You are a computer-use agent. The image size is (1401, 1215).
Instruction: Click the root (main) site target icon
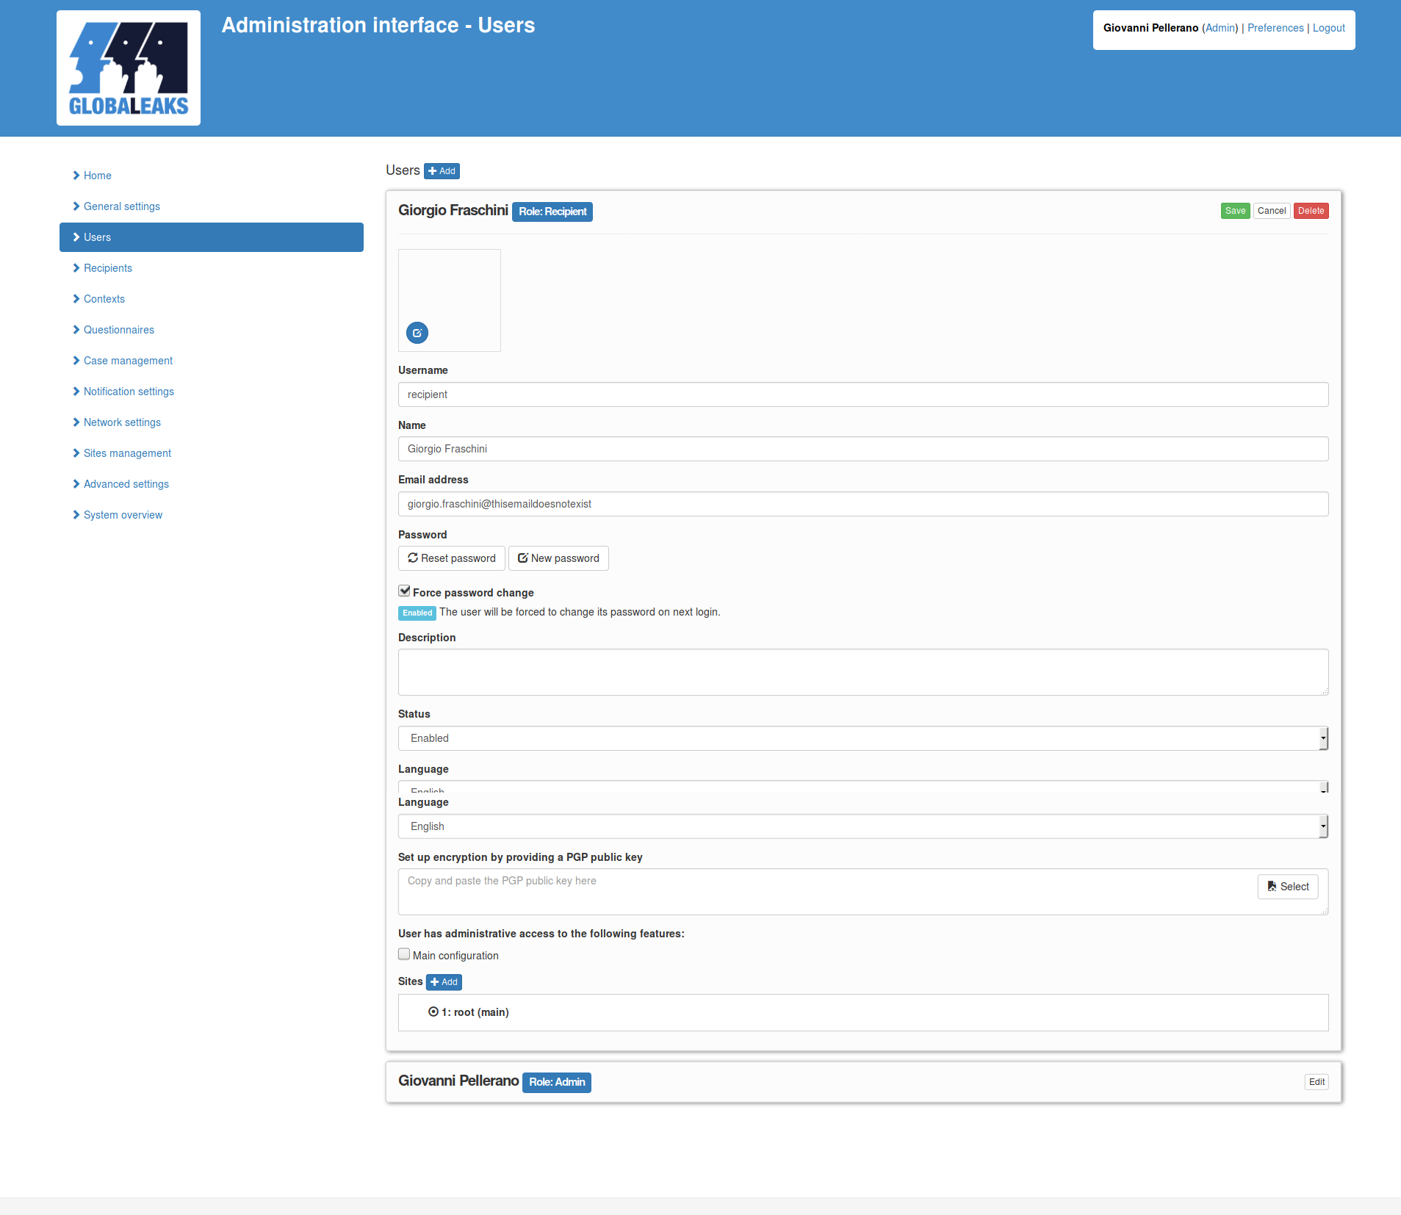tap(433, 1012)
